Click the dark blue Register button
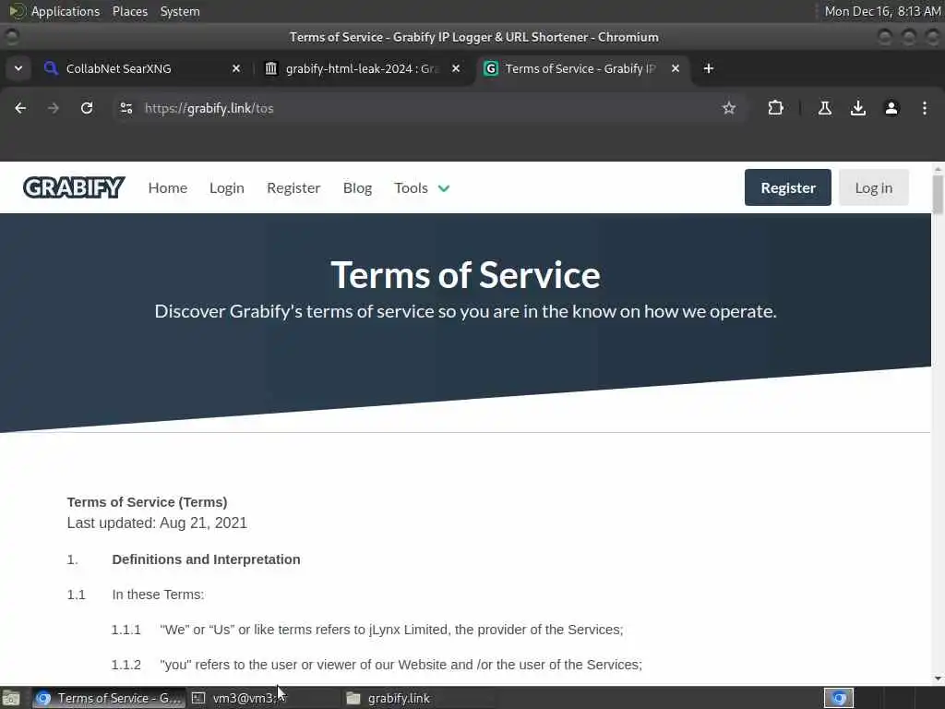 pos(788,187)
